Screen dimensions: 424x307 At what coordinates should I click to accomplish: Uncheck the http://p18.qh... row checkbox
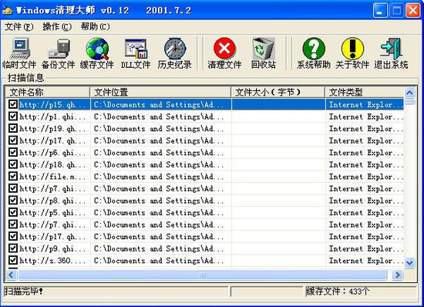pos(13,164)
